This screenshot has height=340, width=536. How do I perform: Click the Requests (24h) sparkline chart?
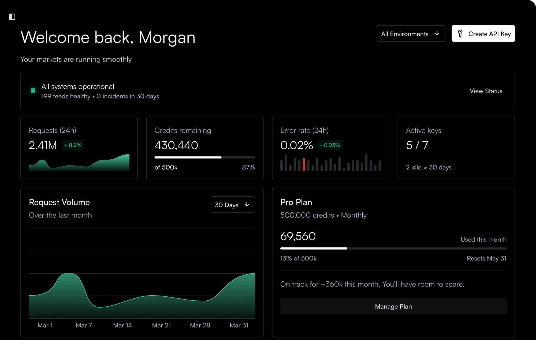[79, 163]
